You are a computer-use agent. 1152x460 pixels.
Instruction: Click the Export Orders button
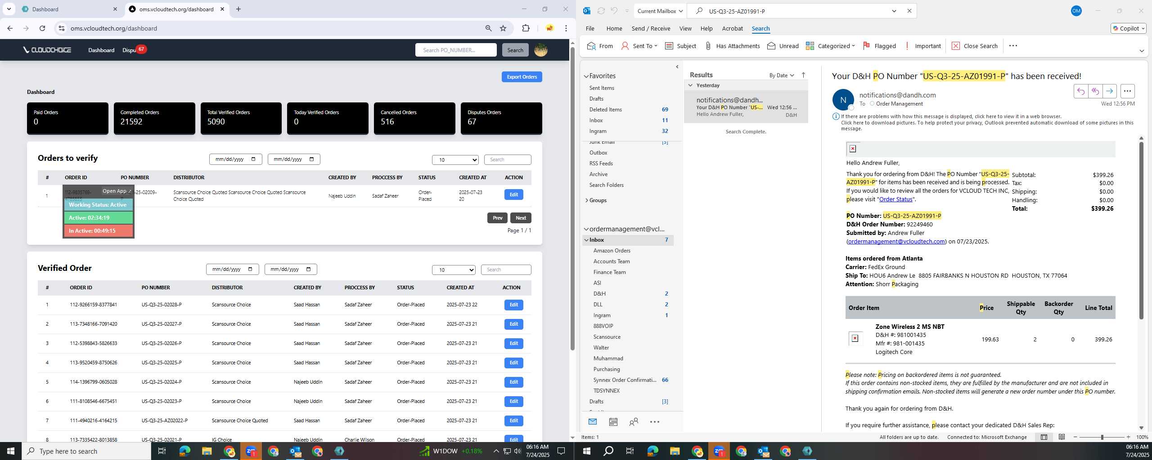(522, 77)
